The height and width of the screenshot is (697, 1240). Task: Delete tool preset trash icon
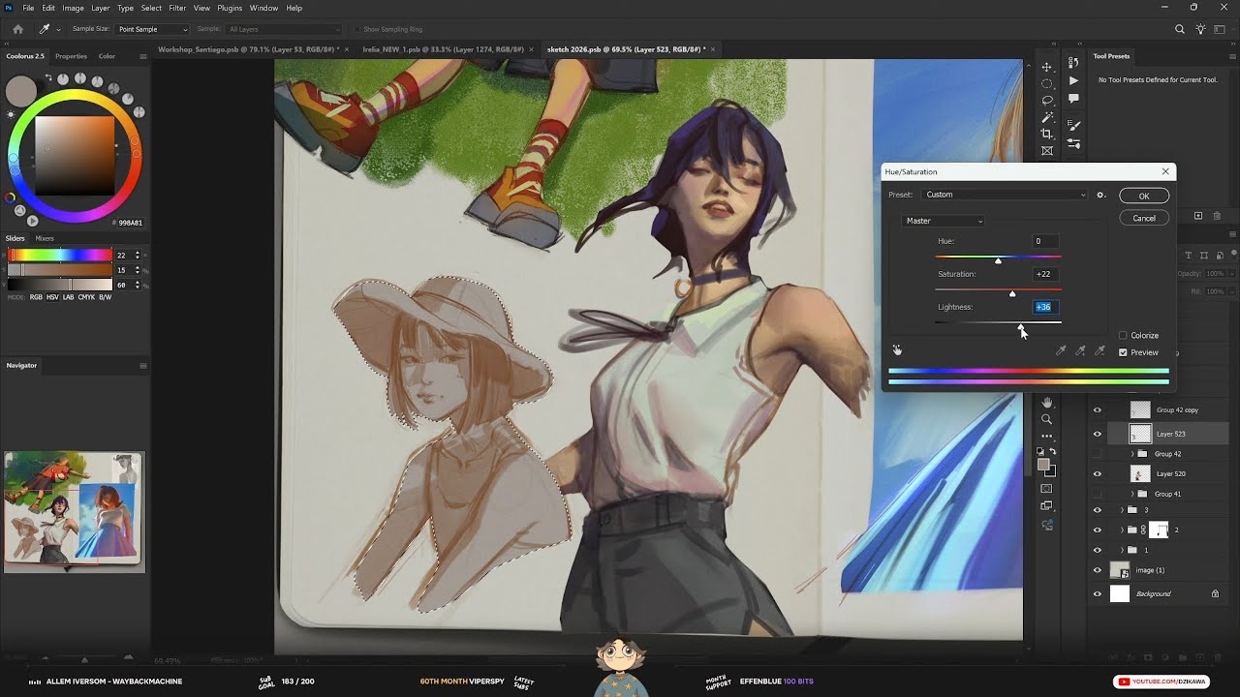(1219, 216)
